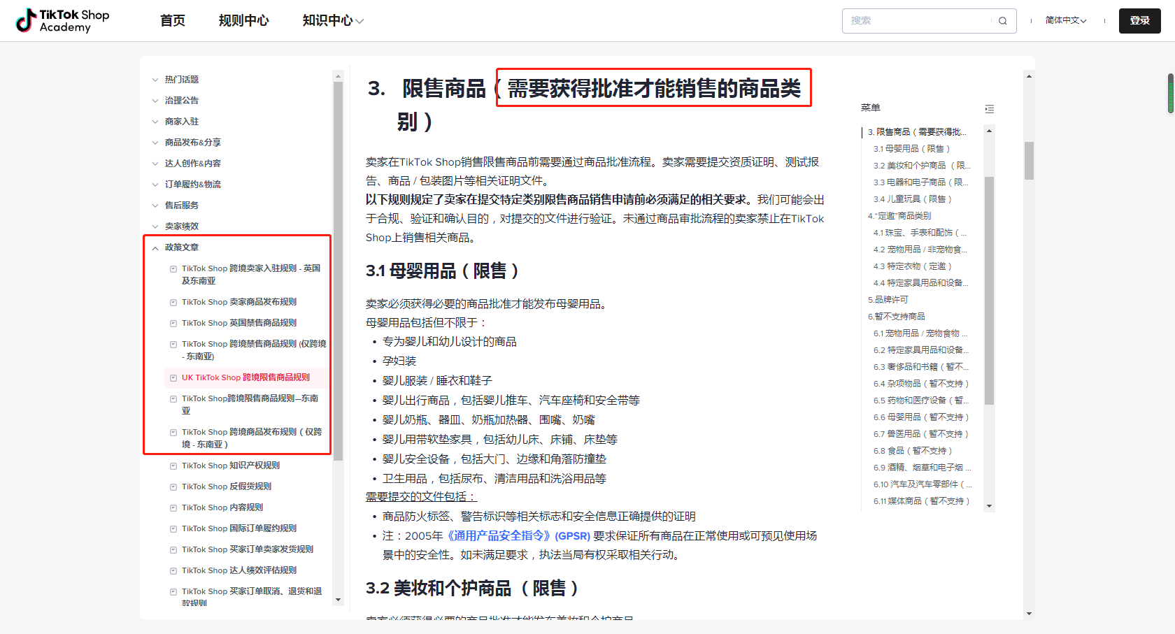This screenshot has width=1175, height=634.
Task: Click document icon beside TikTok Shop 知识产权规则
Action: point(173,466)
